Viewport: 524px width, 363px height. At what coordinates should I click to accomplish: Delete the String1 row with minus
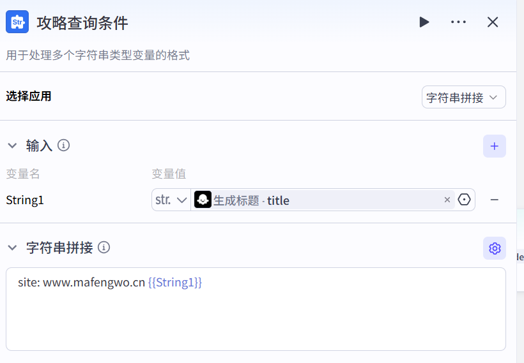494,200
